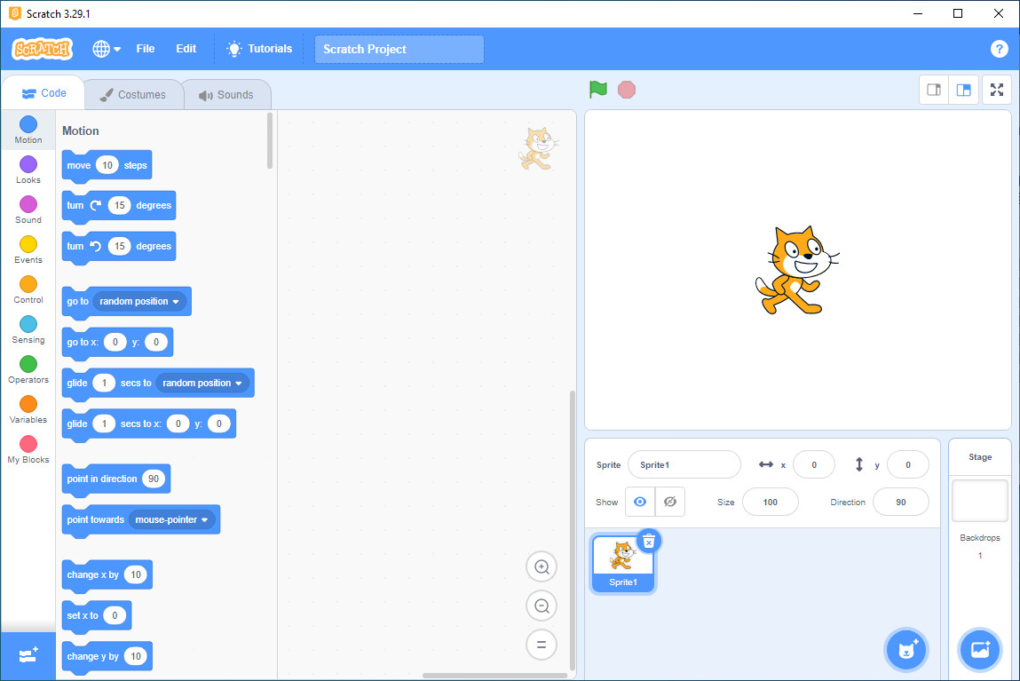This screenshot has height=681, width=1020.
Task: Expand the 'go to random position' dropdown
Action: [176, 302]
